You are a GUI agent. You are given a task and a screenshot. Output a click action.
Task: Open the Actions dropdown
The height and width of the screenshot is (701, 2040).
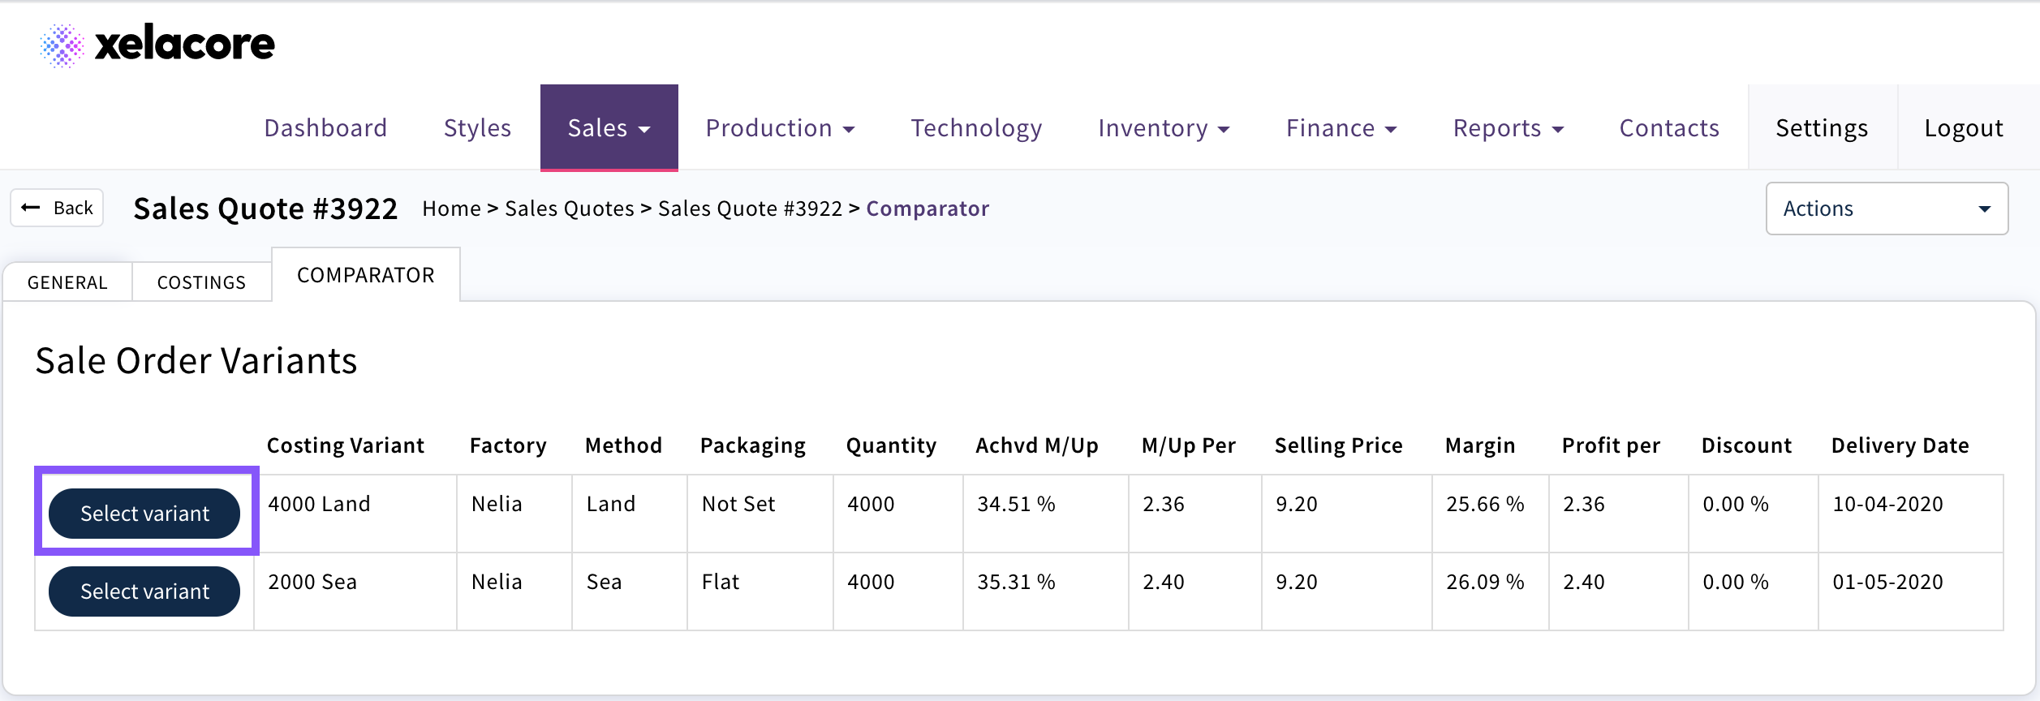1886,209
